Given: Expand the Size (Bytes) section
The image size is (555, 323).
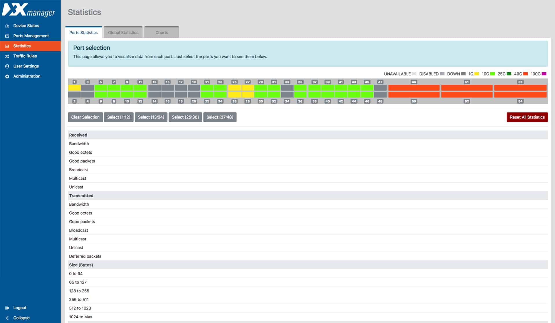Looking at the screenshot, I should coord(81,265).
